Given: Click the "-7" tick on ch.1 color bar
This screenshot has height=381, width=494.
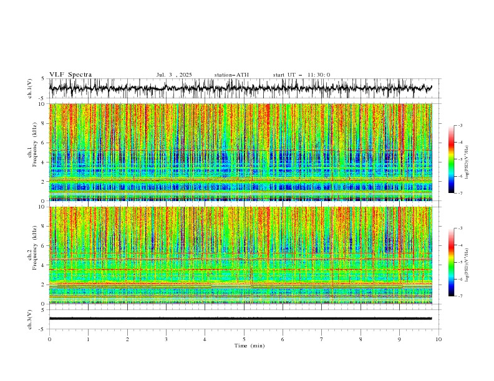Looking at the screenshot, I should (460, 193).
